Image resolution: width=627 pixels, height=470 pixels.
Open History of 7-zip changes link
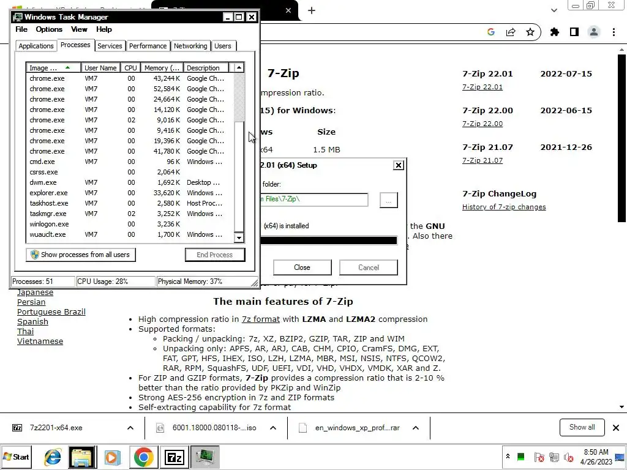[x=504, y=207]
